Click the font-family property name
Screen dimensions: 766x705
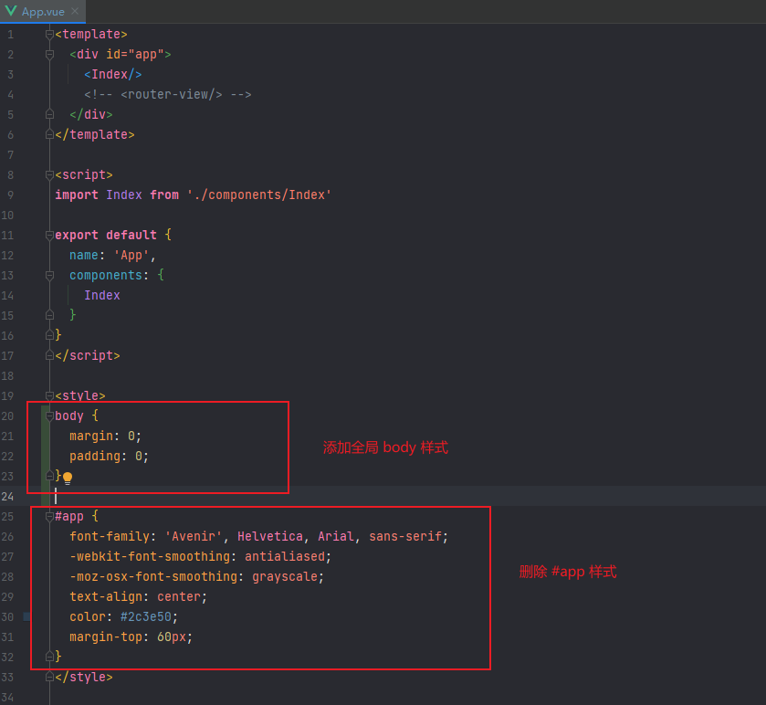click(x=110, y=536)
